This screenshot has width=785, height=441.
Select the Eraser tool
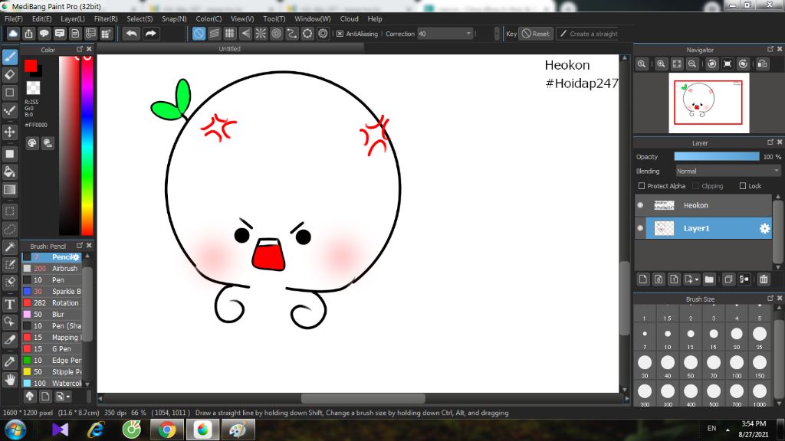coord(10,74)
